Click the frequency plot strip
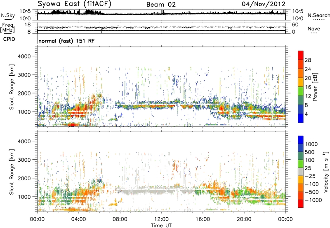Image resolution: width=330 pixels, height=228 pixels. click(x=161, y=28)
